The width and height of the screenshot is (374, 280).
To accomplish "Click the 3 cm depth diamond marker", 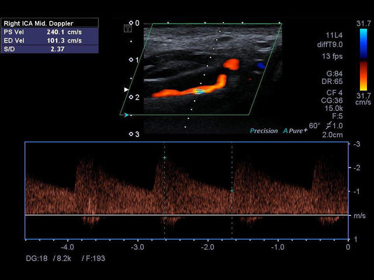I will pos(131,135).
